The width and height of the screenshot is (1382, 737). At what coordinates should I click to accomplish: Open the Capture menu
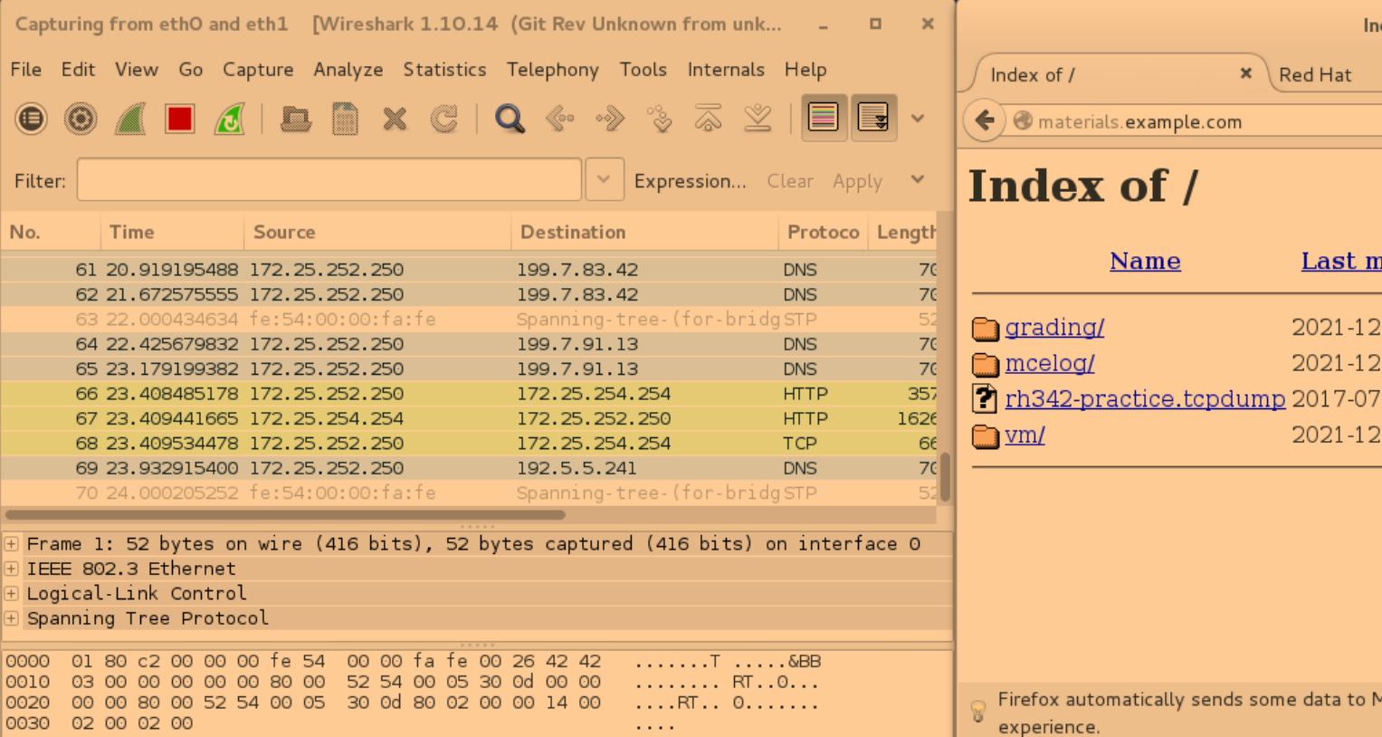[258, 70]
